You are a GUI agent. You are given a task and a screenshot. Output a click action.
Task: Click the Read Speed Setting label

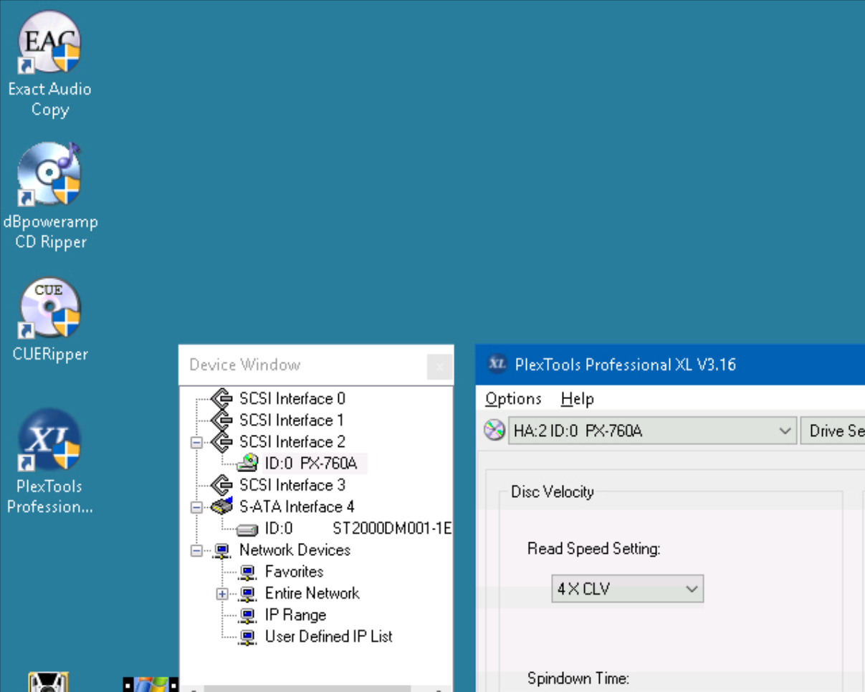click(593, 549)
